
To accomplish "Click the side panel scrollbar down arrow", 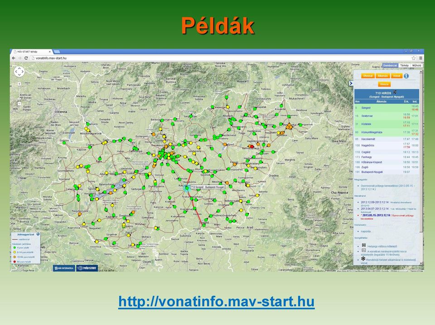I will click(421, 263).
